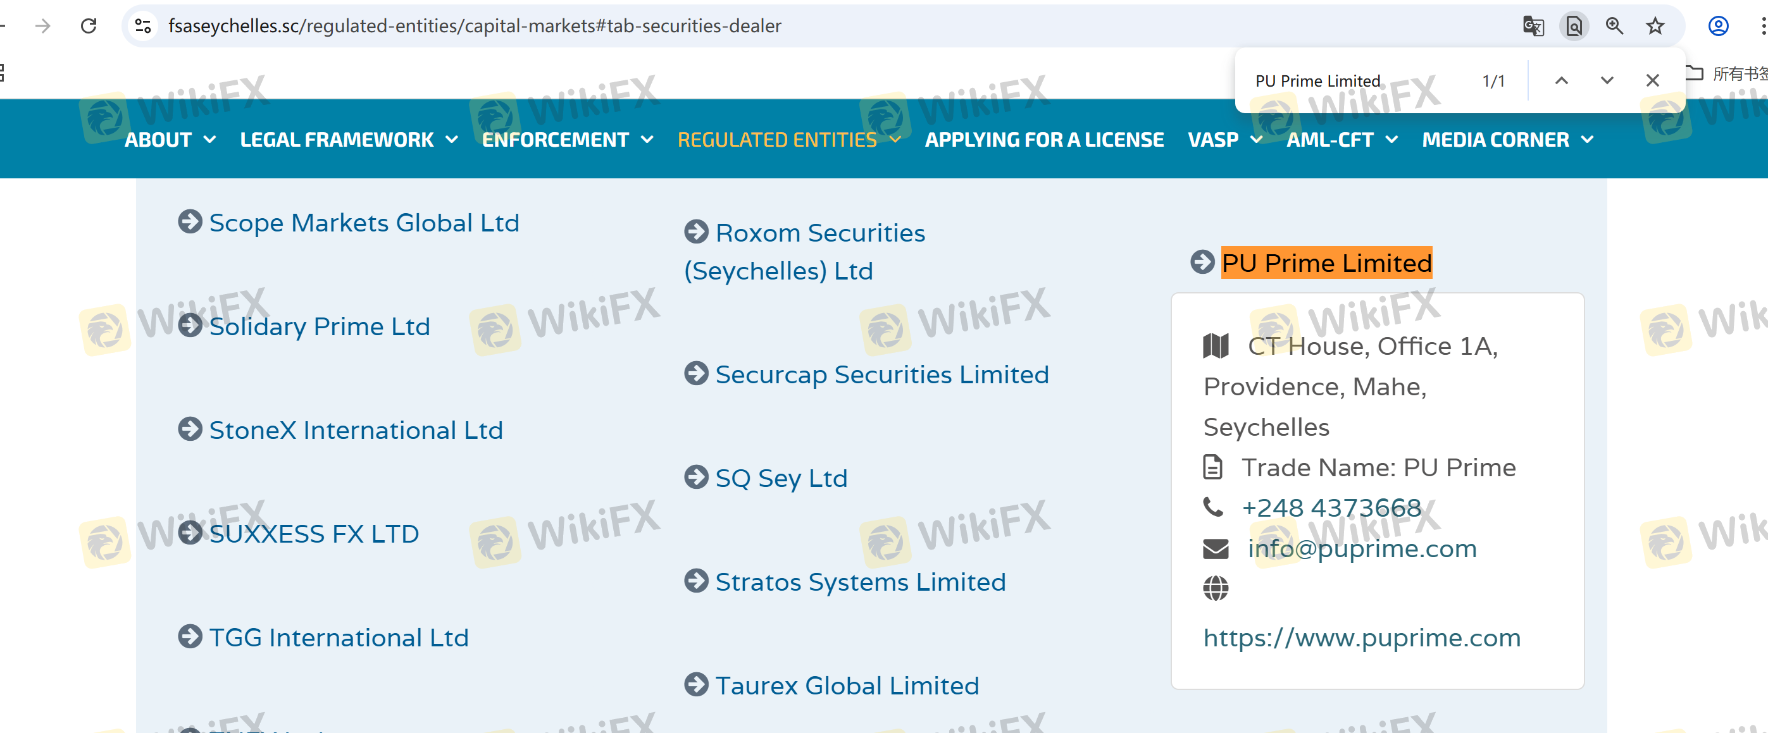Image resolution: width=1768 pixels, height=733 pixels.
Task: Click the translate page icon
Action: pyautogui.click(x=1533, y=26)
